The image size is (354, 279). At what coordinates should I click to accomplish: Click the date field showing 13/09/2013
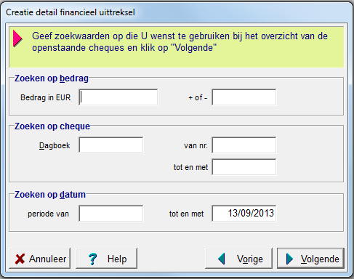244,214
